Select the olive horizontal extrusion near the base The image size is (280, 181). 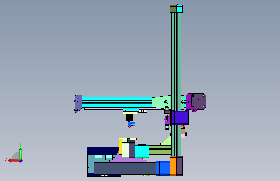pyautogui.click(x=160, y=150)
